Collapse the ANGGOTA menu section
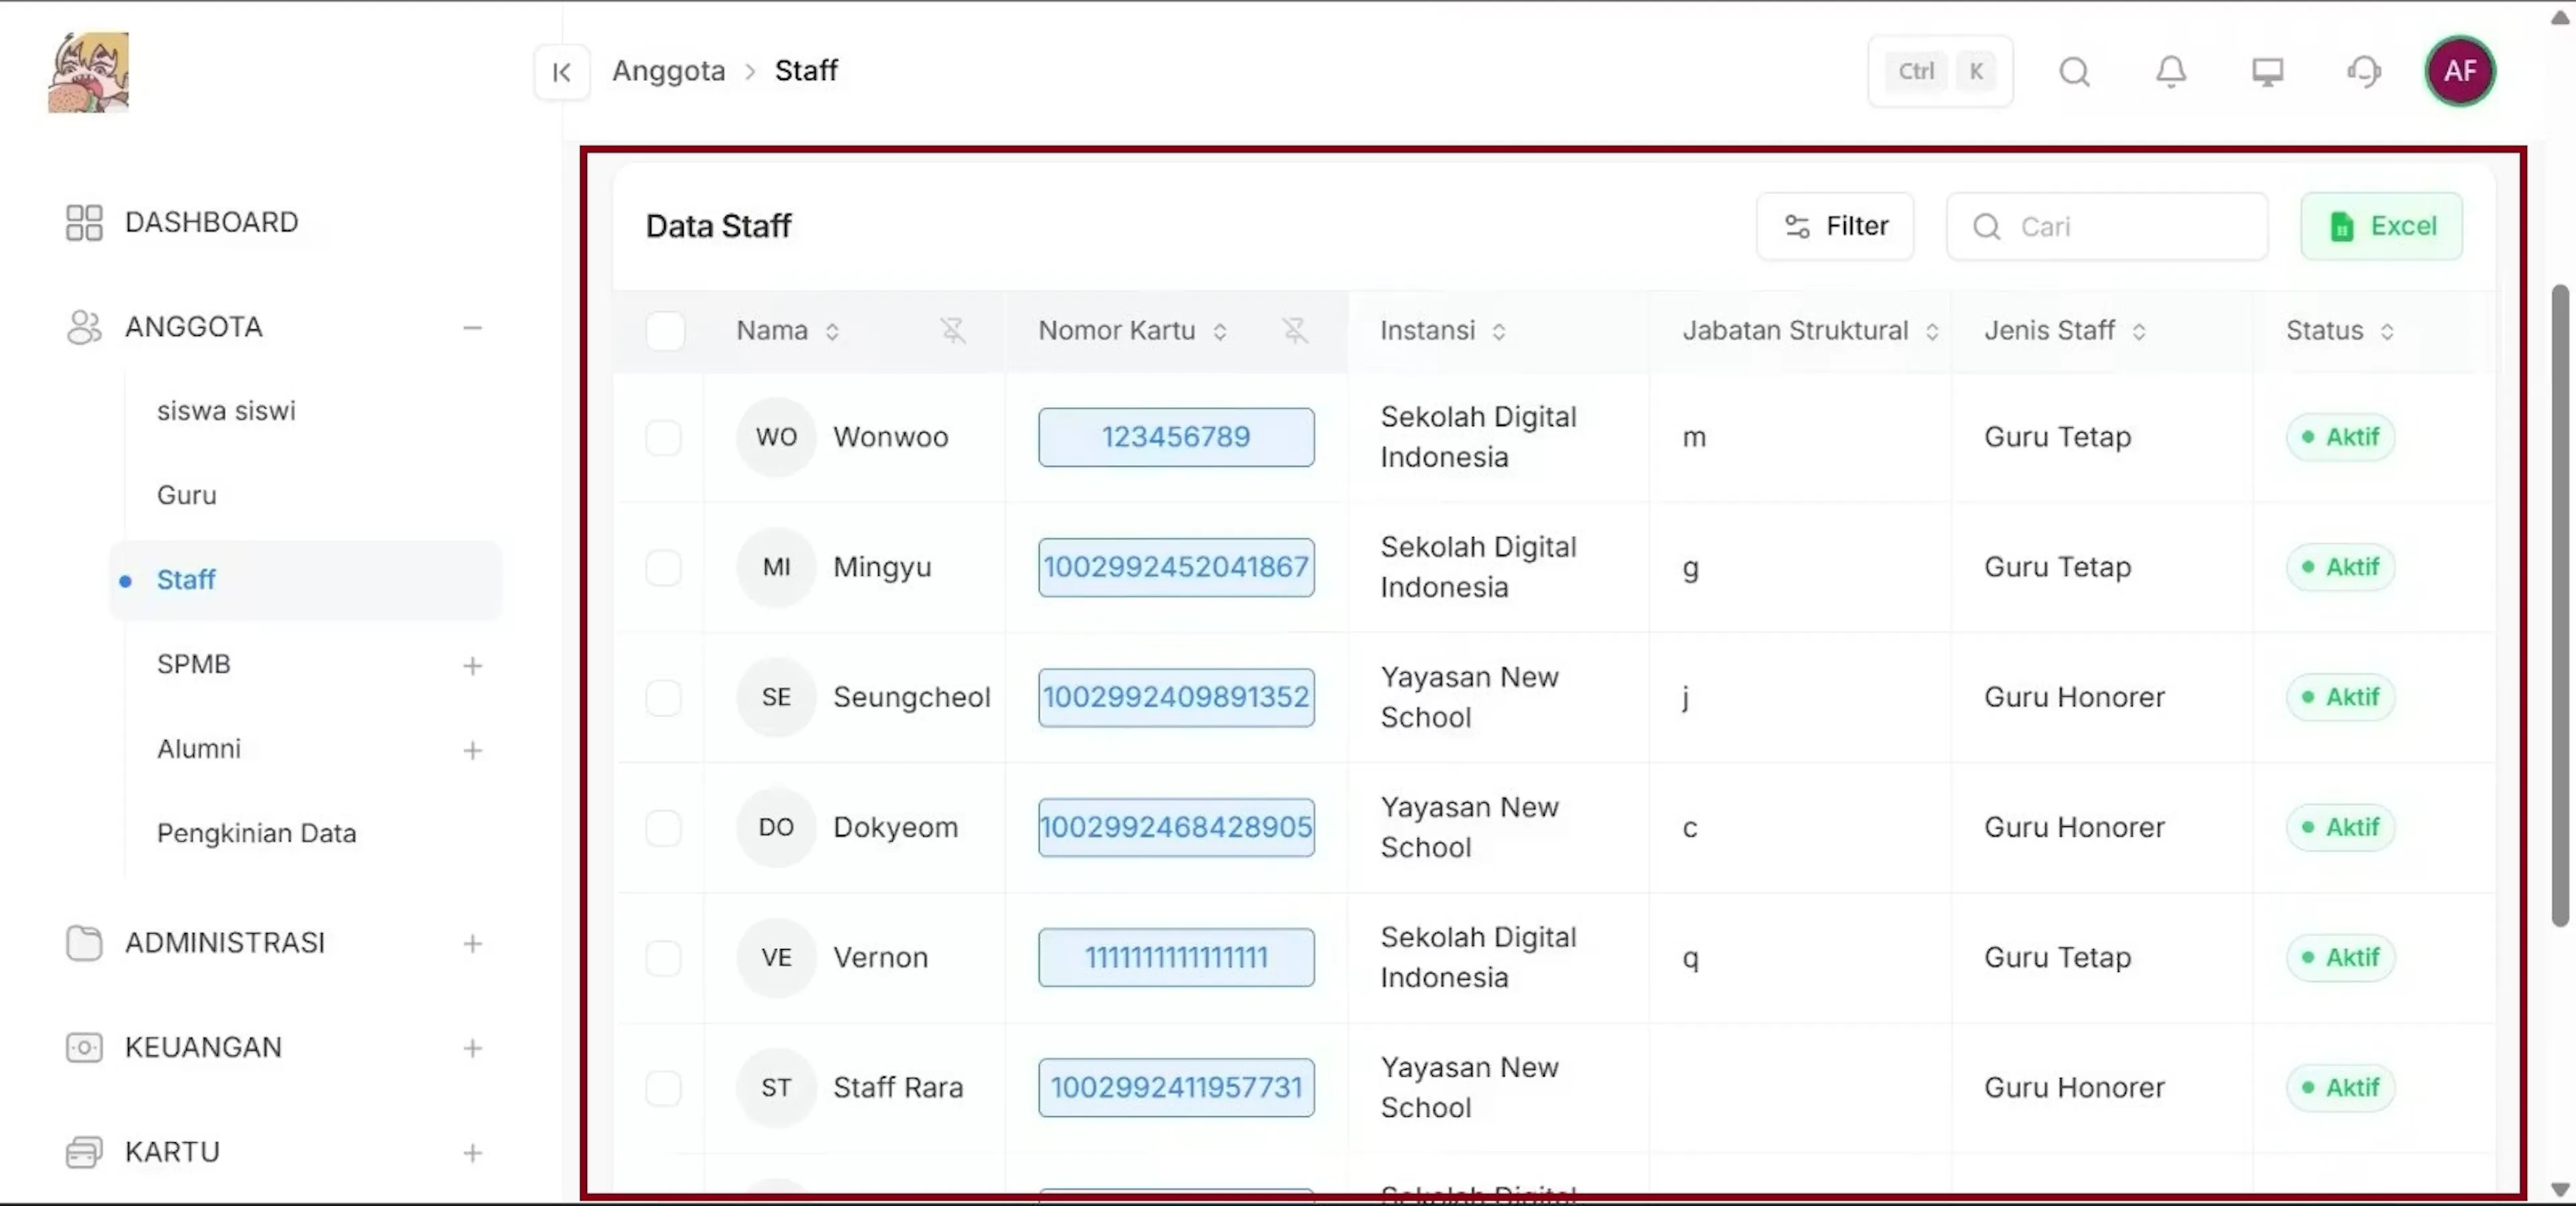The height and width of the screenshot is (1206, 2576). click(x=472, y=328)
